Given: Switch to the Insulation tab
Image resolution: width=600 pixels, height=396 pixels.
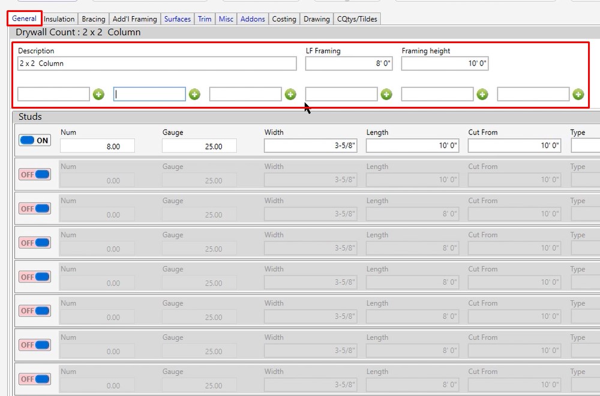Looking at the screenshot, I should pyautogui.click(x=59, y=19).
